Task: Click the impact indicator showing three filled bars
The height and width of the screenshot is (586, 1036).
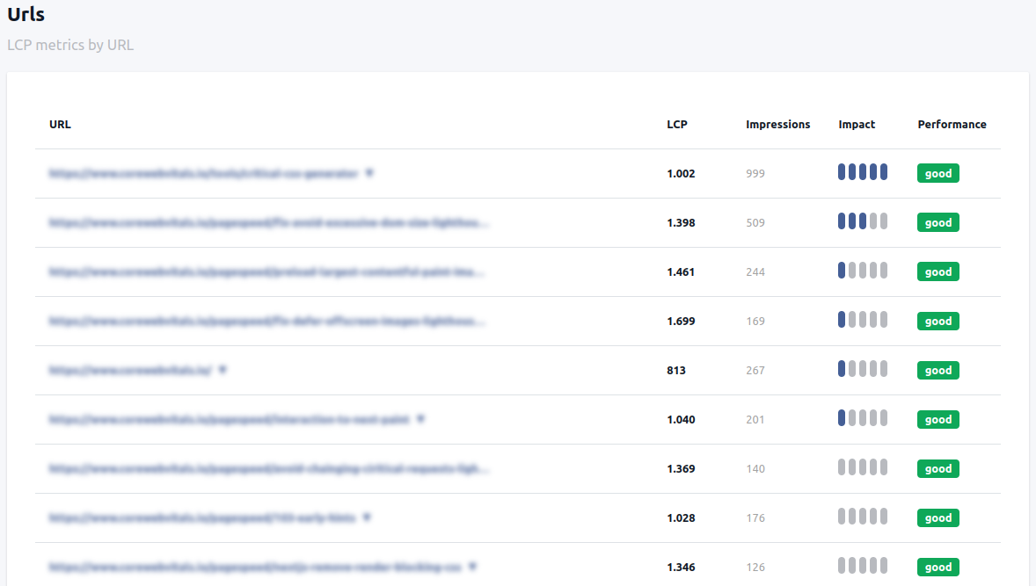Action: click(862, 222)
